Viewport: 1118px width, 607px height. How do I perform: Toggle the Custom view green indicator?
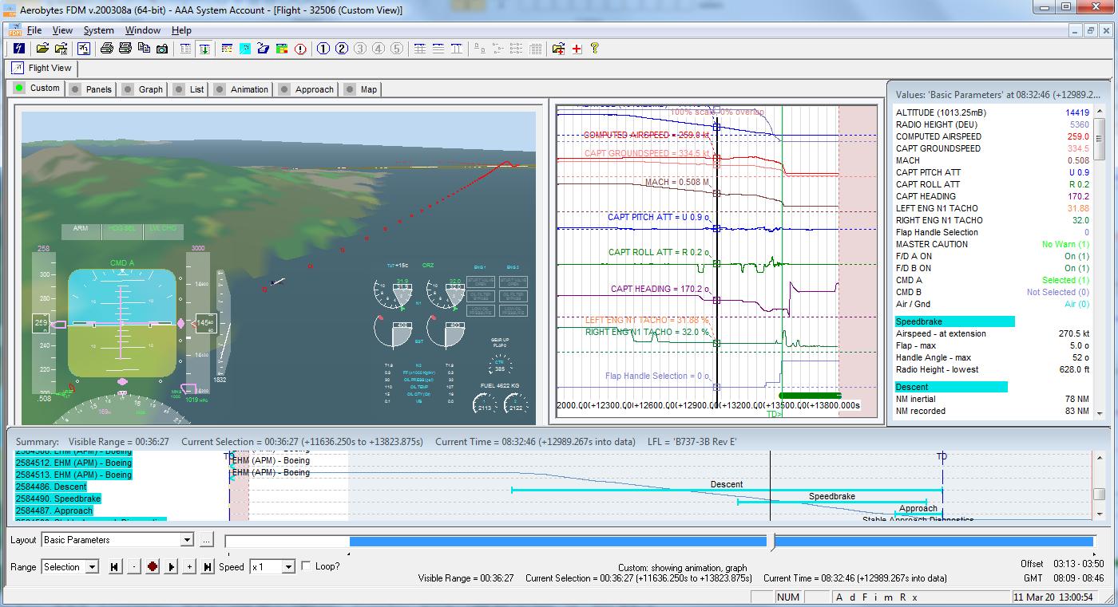point(19,89)
